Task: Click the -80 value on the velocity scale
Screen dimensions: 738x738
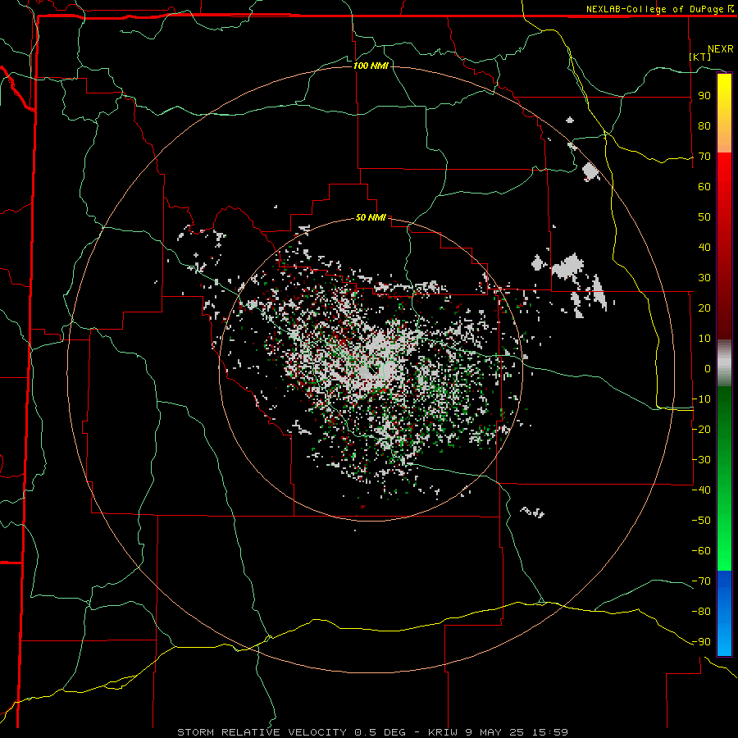Action: click(701, 612)
